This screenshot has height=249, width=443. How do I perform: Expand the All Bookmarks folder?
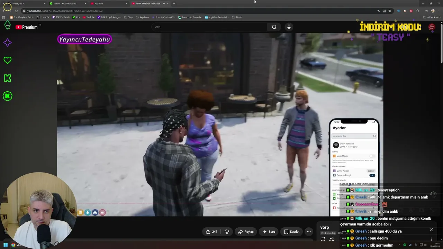click(432, 17)
